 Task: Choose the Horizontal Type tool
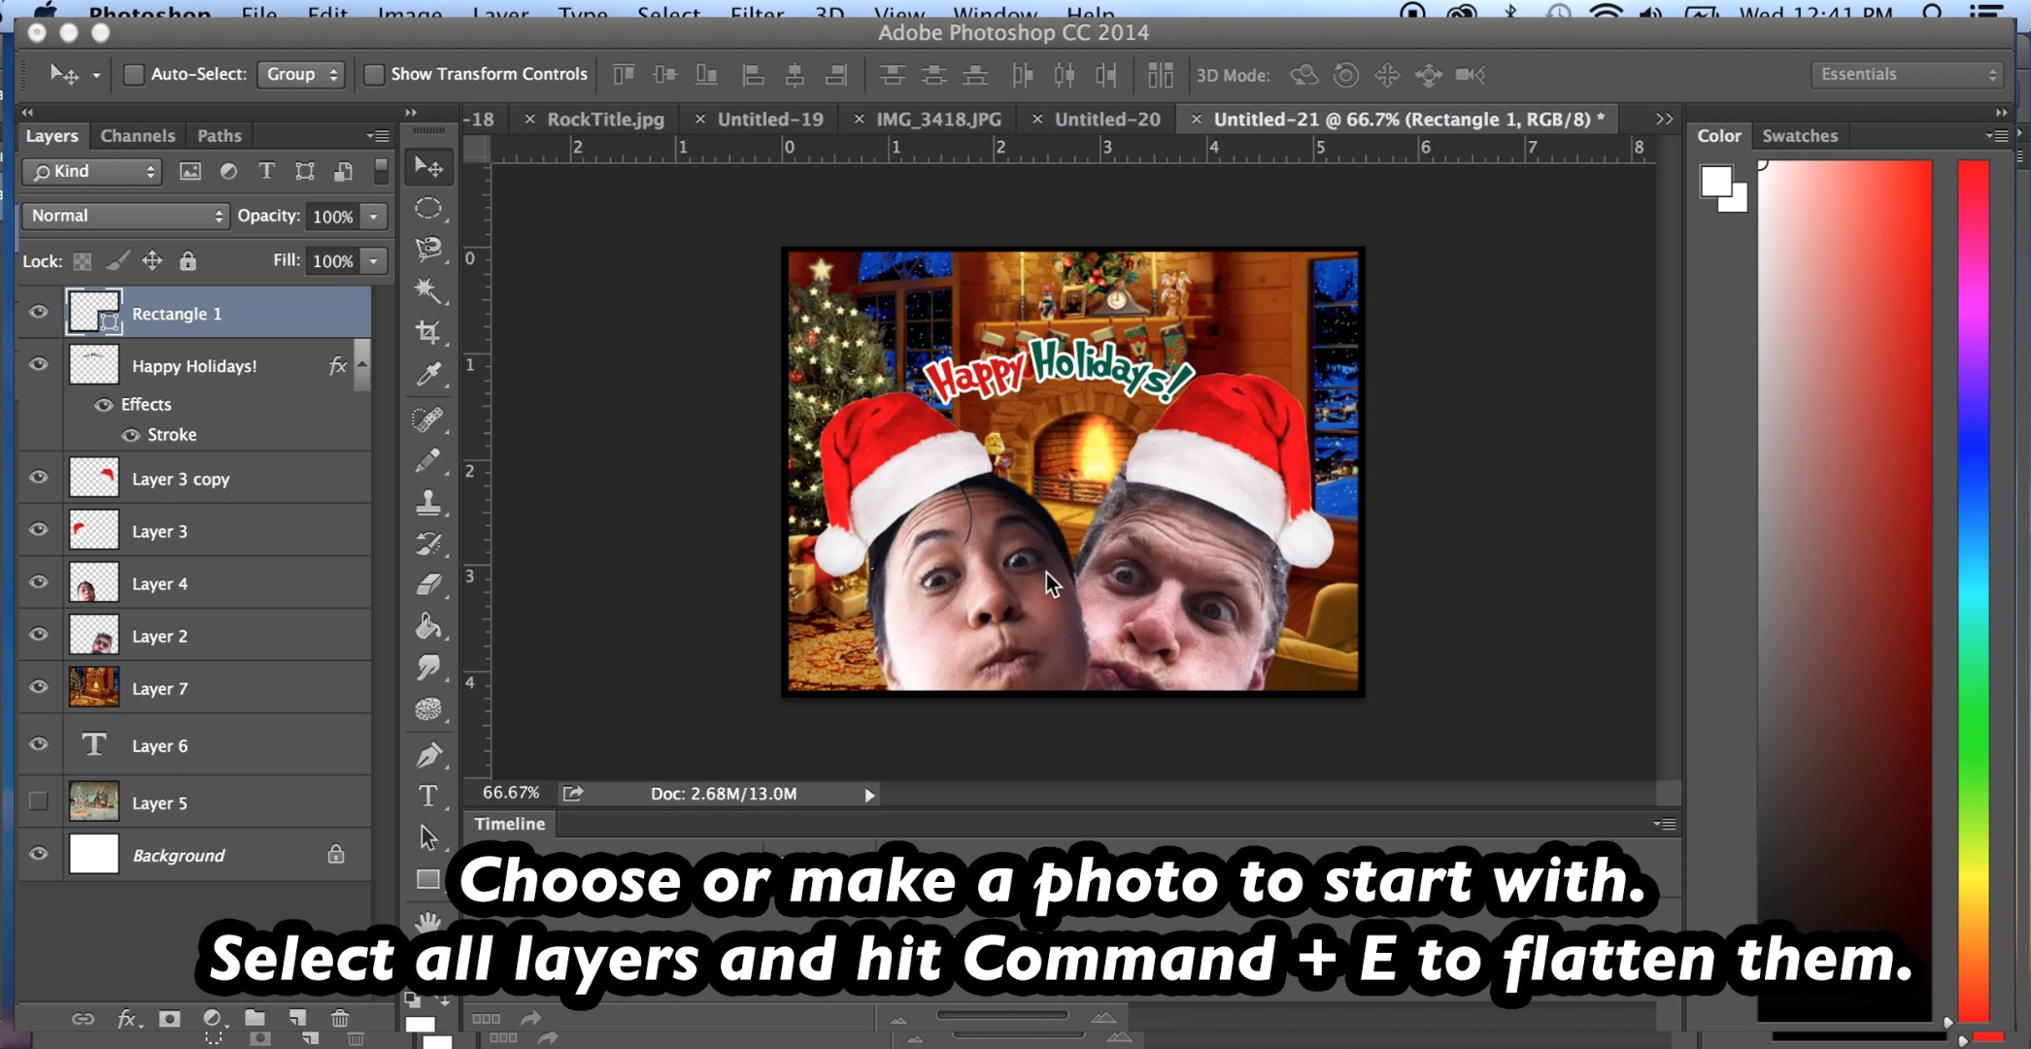[428, 794]
